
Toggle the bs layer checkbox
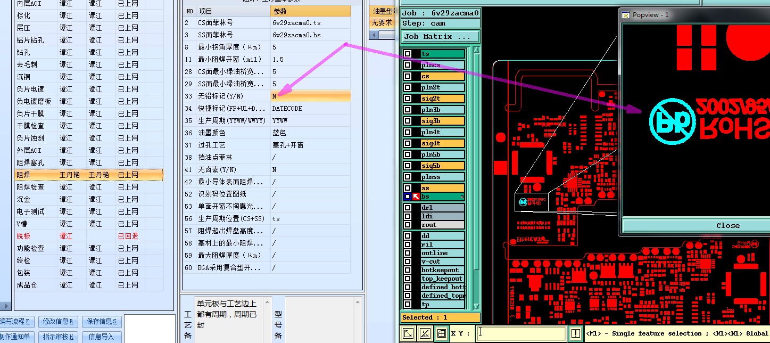[407, 197]
